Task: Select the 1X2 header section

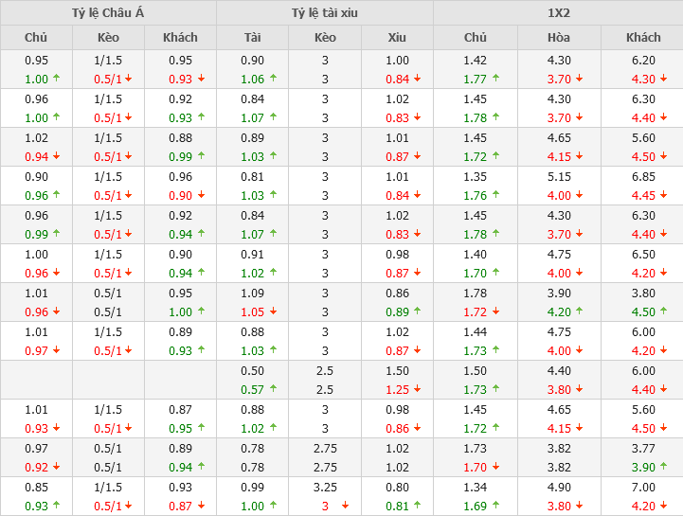Action: click(559, 12)
